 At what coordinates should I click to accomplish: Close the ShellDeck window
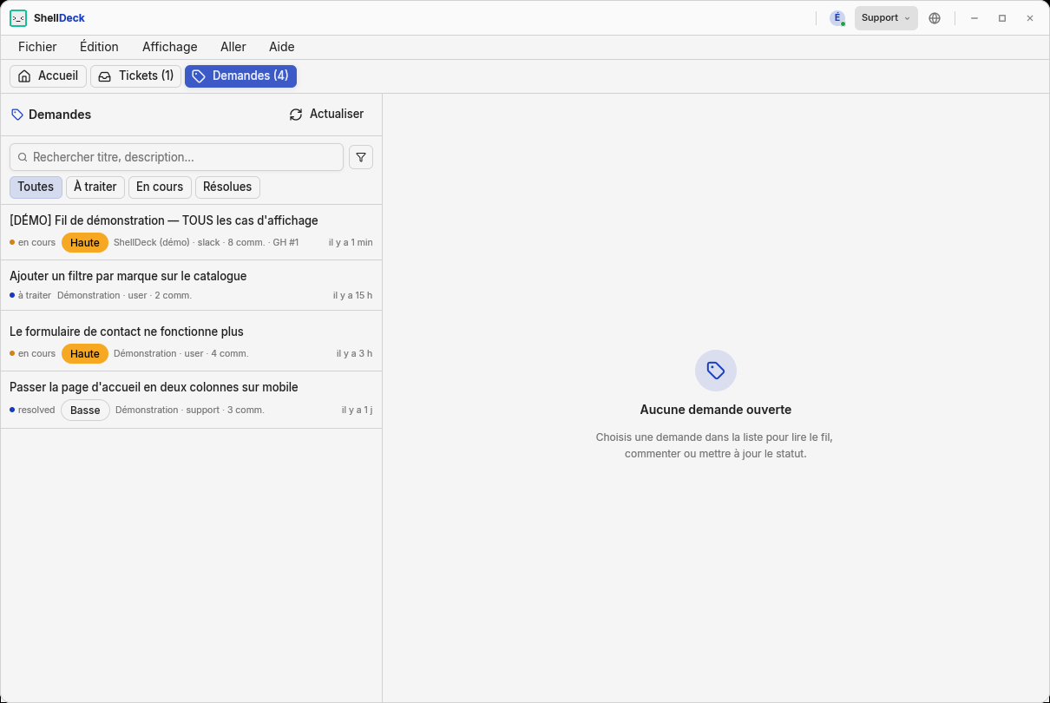1030,18
